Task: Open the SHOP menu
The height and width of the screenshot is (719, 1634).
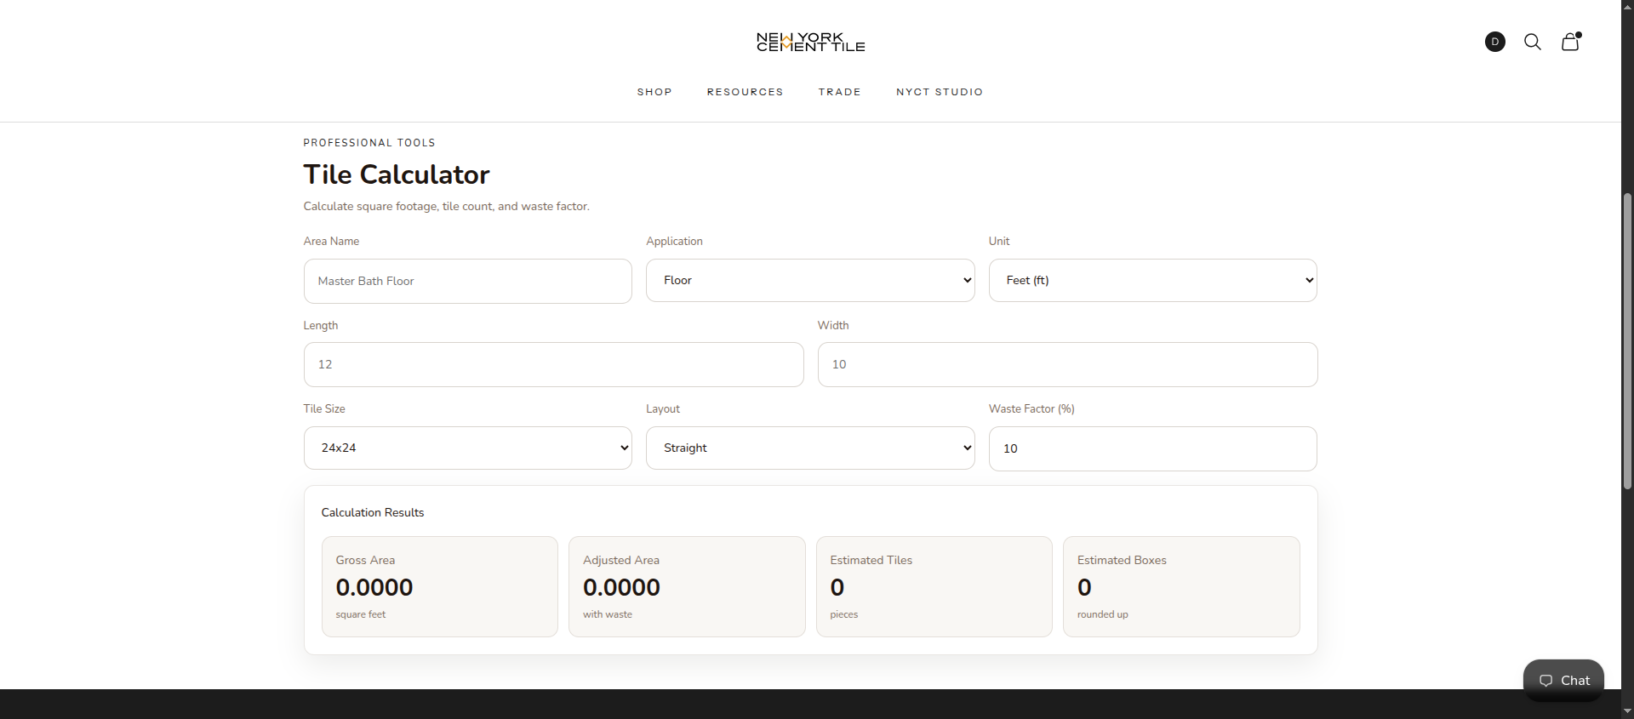Action: click(x=654, y=92)
